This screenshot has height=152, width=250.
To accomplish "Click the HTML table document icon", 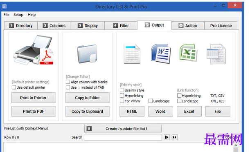I will click(132, 54).
